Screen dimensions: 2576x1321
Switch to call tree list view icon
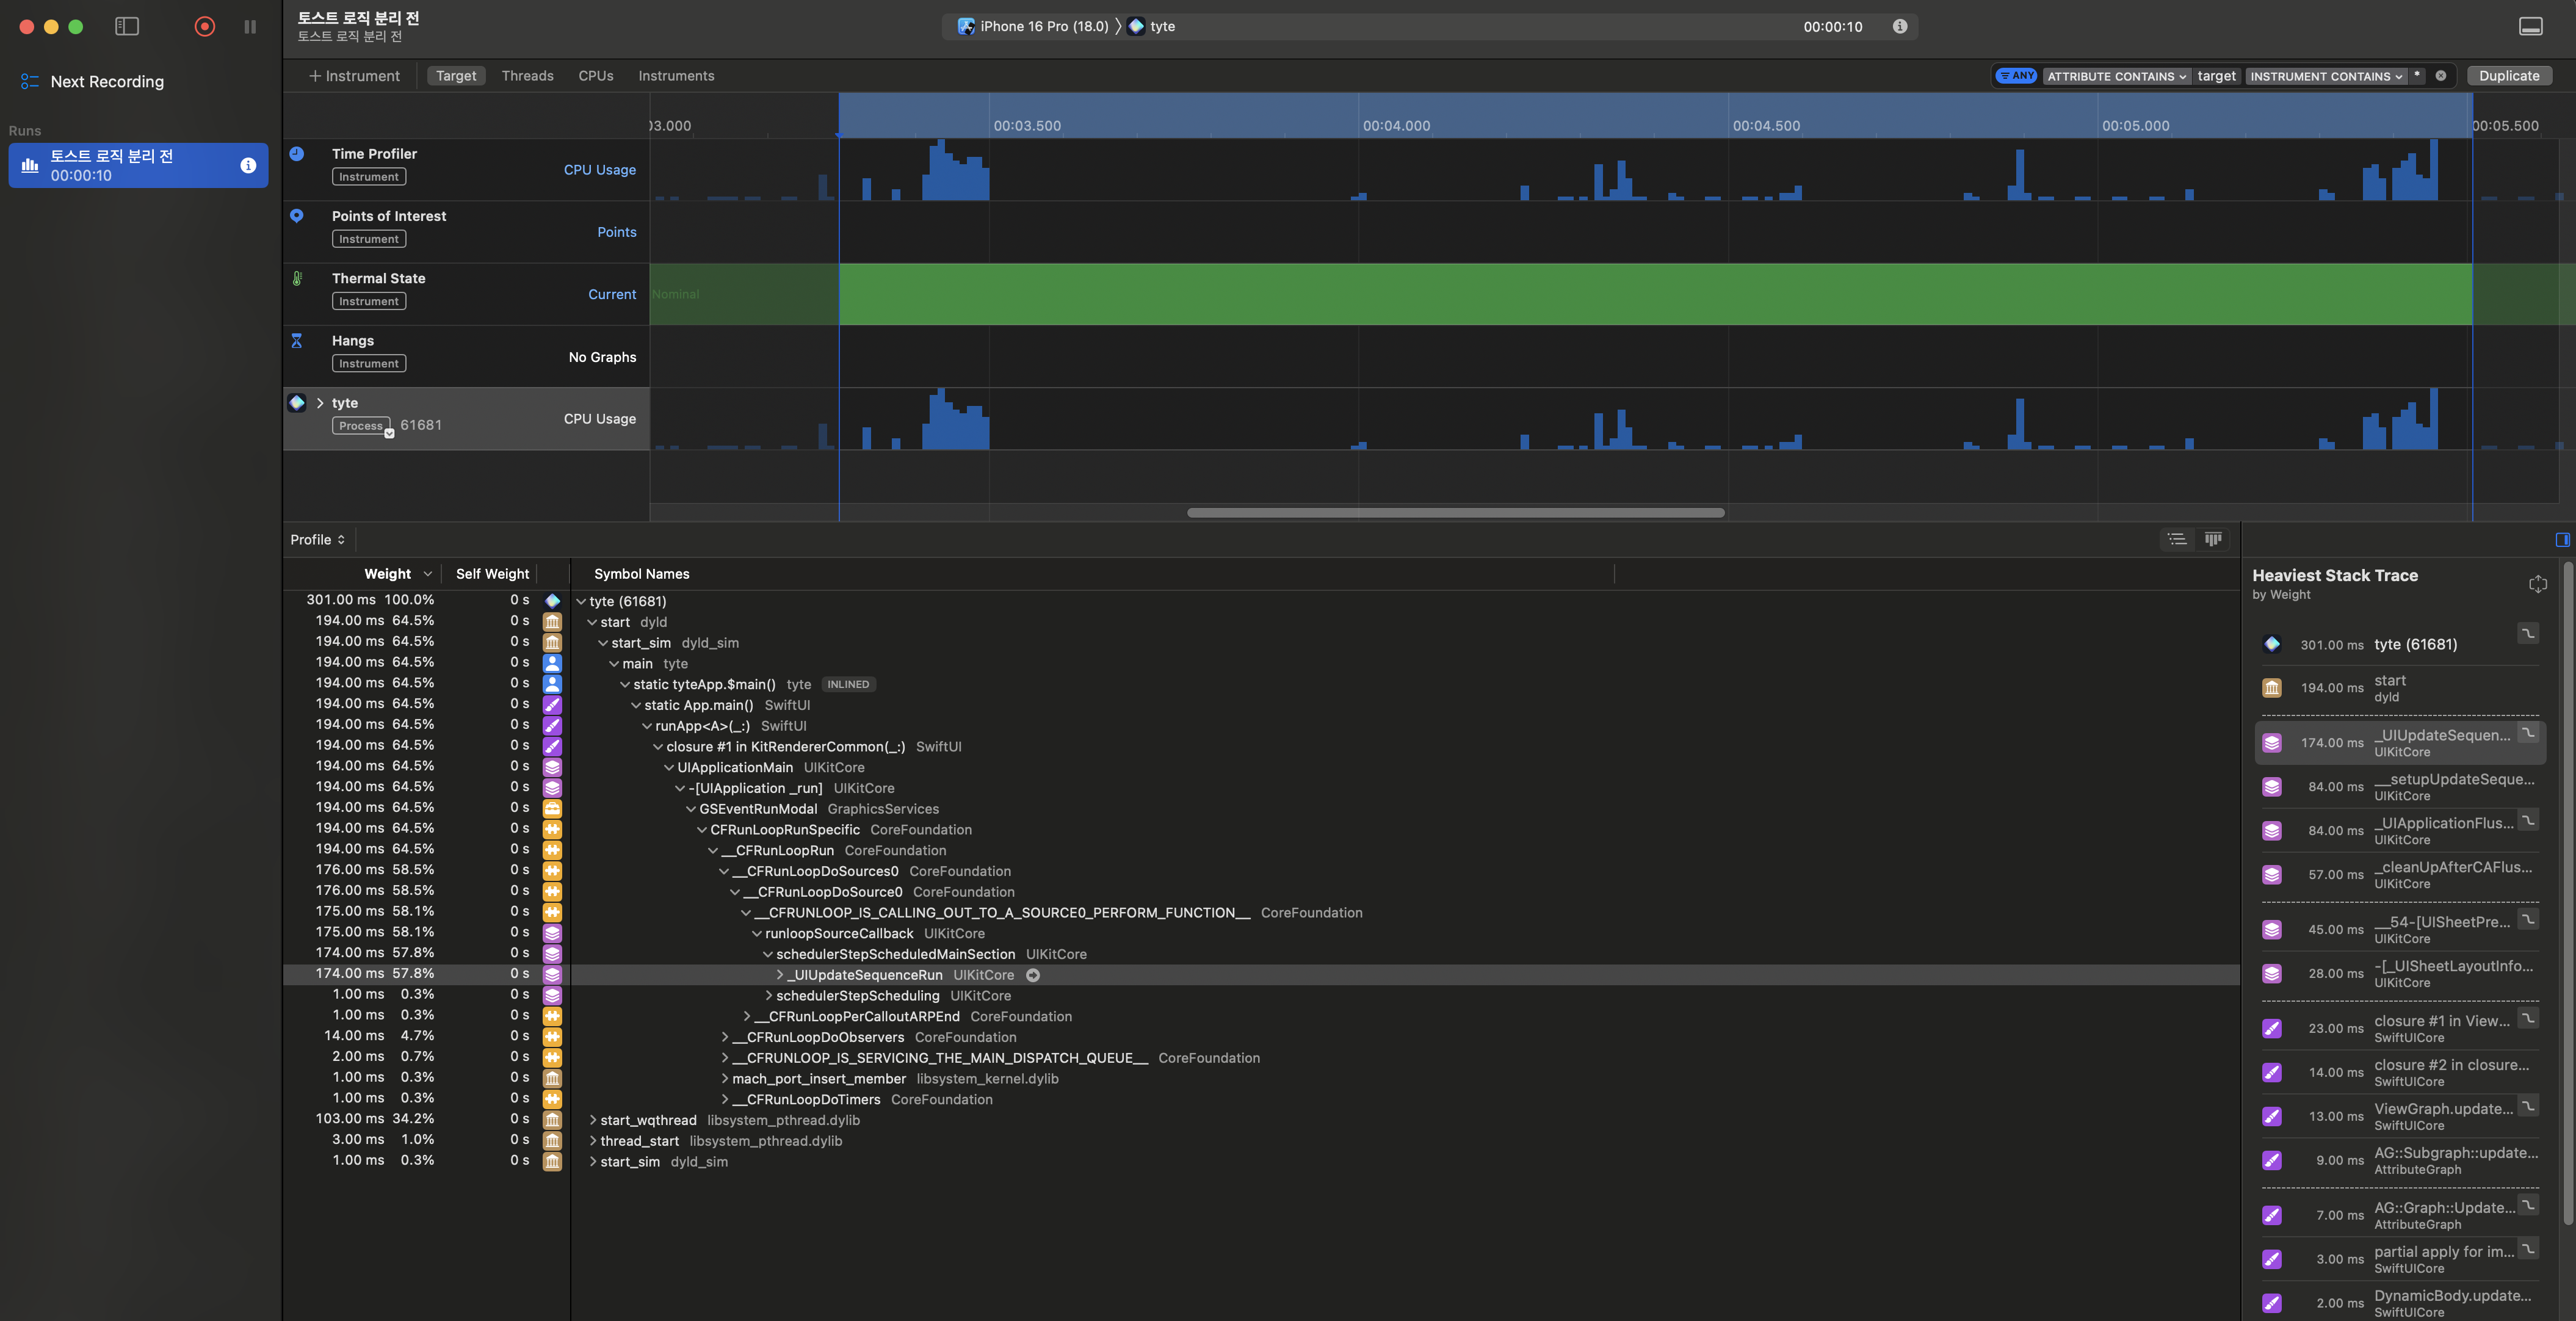click(2176, 540)
